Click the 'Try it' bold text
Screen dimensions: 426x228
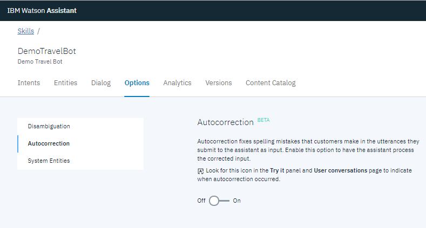pyautogui.click(x=277, y=170)
